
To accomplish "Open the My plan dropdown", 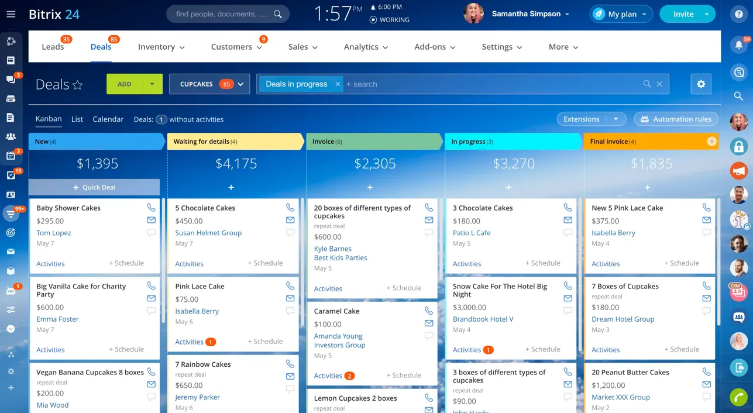I will click(x=621, y=14).
